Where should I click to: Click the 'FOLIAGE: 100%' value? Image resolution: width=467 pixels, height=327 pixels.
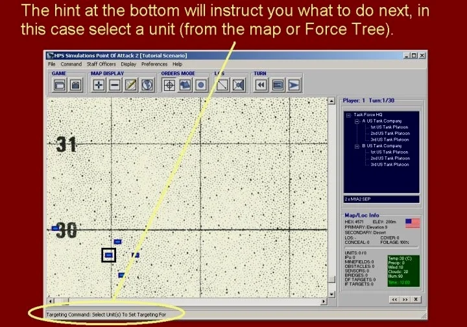[x=394, y=243]
